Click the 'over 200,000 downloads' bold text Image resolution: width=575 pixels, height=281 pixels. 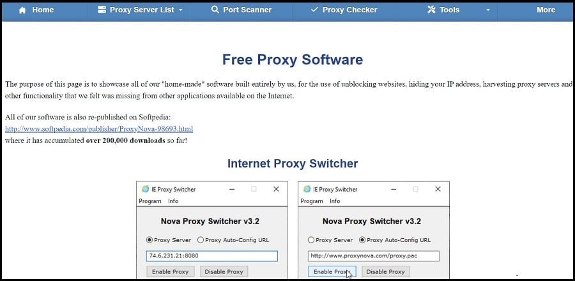point(125,140)
